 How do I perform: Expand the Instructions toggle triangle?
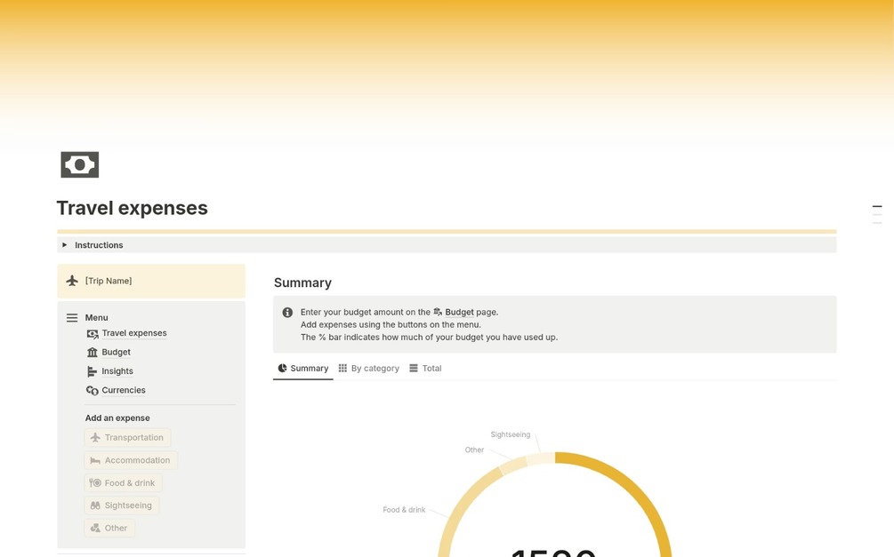click(64, 245)
